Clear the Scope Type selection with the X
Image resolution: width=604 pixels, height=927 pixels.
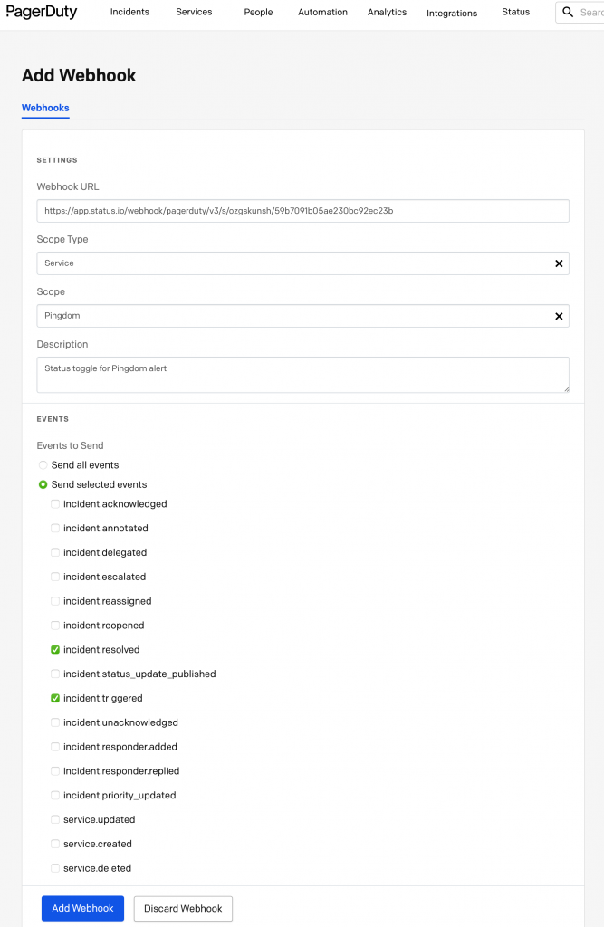pyautogui.click(x=559, y=263)
